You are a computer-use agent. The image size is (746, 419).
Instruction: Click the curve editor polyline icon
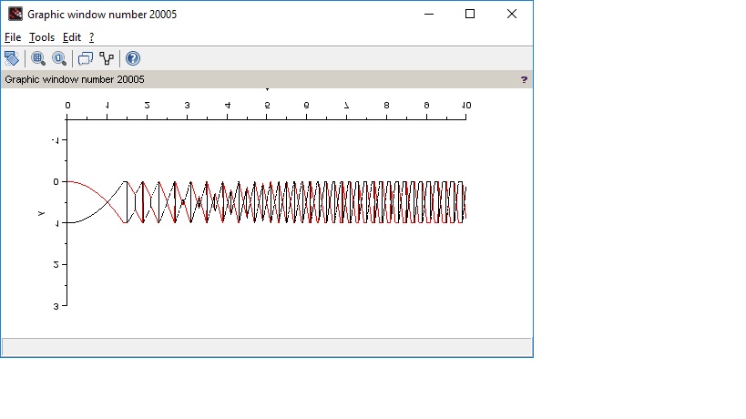(107, 58)
